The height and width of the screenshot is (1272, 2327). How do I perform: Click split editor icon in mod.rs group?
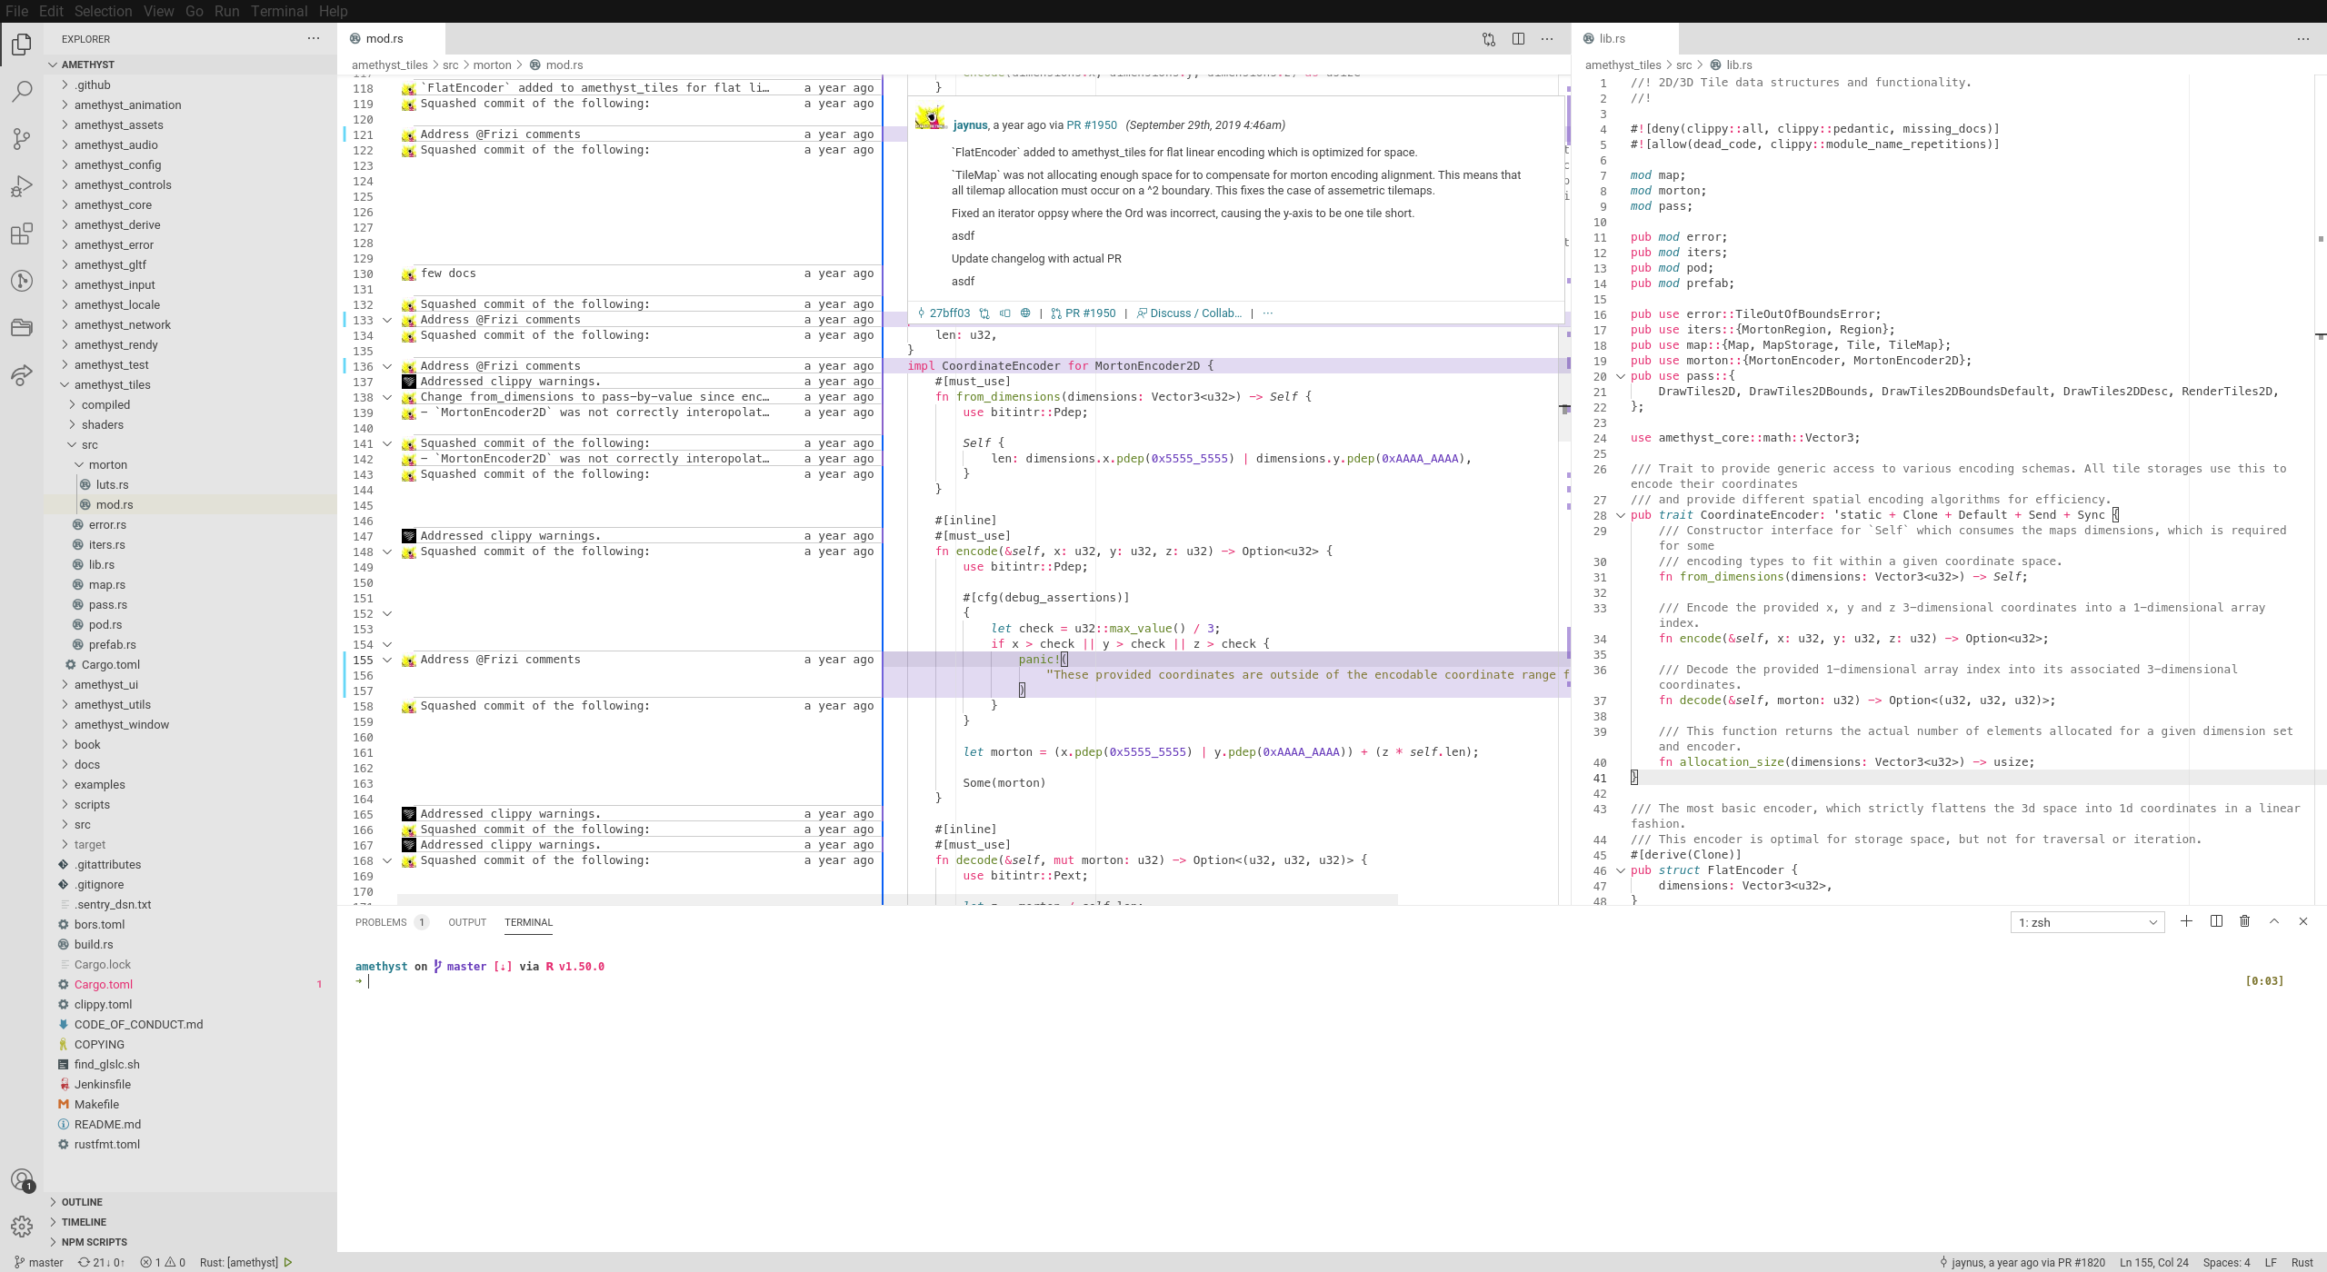pyautogui.click(x=1518, y=39)
